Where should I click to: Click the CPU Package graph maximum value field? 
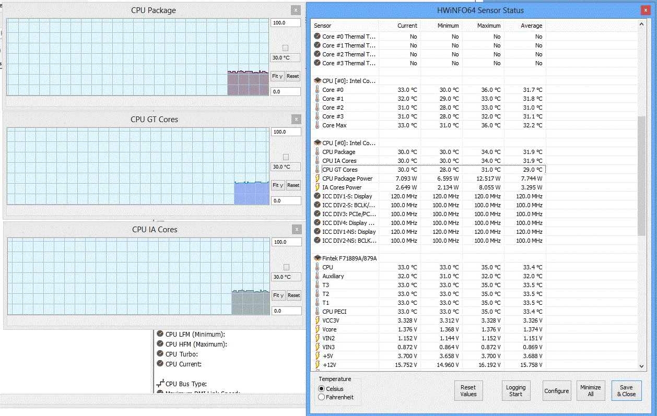click(286, 23)
